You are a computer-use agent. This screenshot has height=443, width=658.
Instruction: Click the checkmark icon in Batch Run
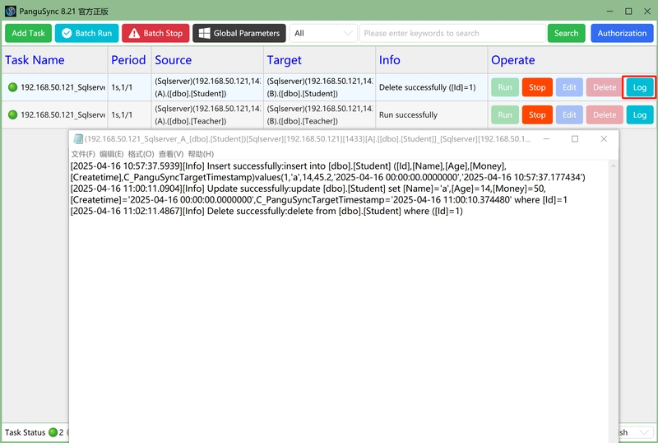click(67, 33)
